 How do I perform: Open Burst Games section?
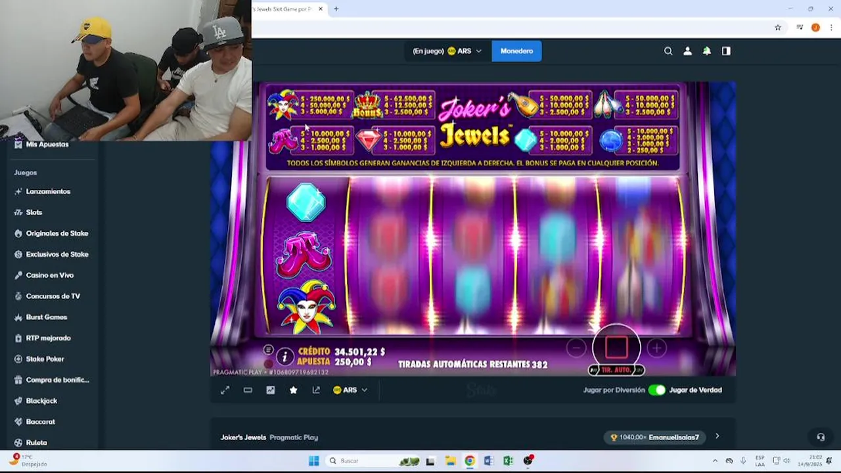[x=47, y=318]
